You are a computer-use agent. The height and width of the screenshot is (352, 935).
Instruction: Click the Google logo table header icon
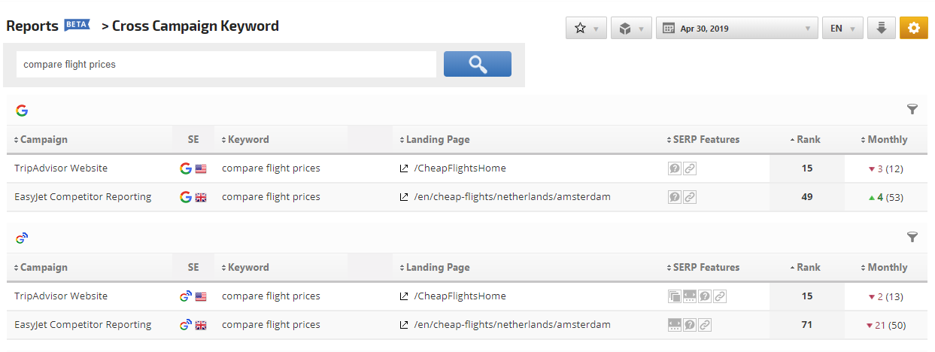click(22, 111)
